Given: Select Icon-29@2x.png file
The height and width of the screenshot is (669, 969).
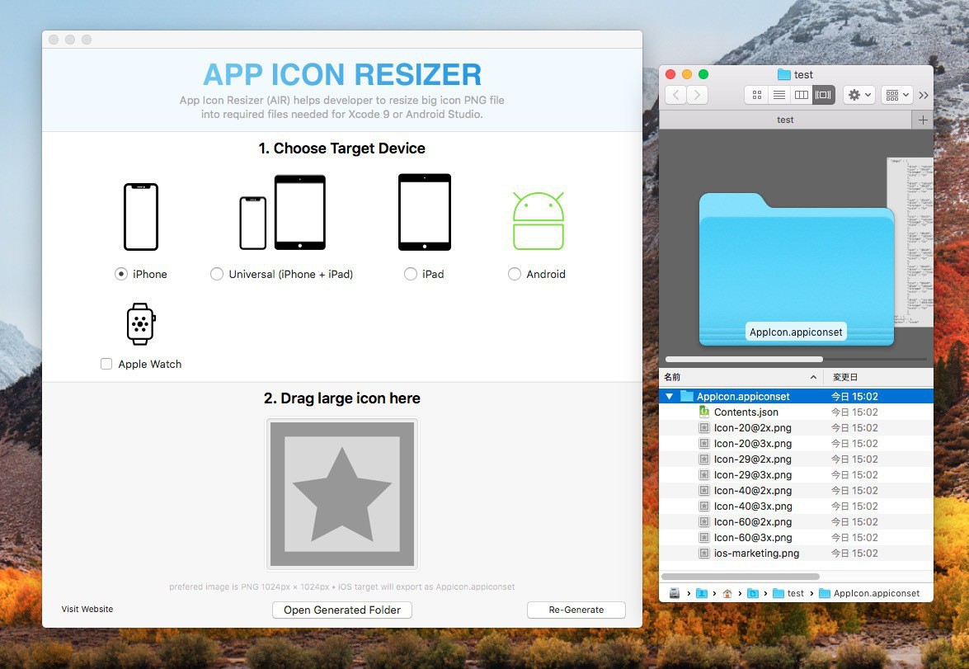Looking at the screenshot, I should click(796, 459).
